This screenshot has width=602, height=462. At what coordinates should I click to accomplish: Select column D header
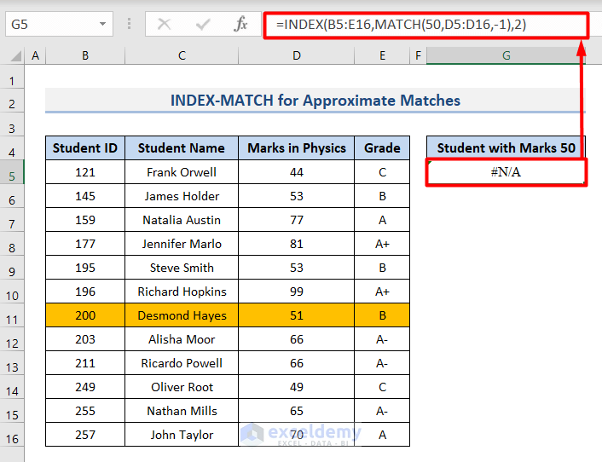click(x=296, y=56)
